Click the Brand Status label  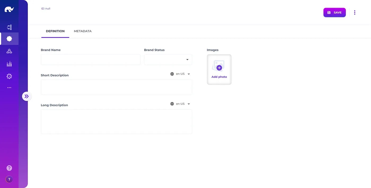click(154, 50)
